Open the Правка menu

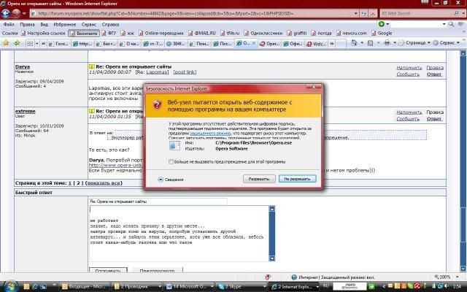click(28, 24)
